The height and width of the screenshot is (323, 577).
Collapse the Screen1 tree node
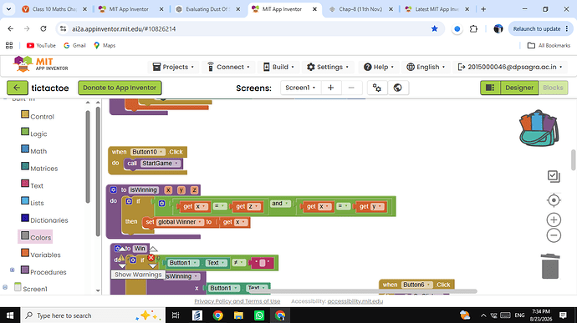point(5,287)
